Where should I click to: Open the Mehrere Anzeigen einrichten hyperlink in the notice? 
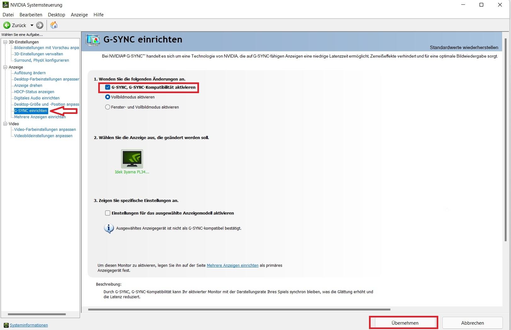[233, 266]
